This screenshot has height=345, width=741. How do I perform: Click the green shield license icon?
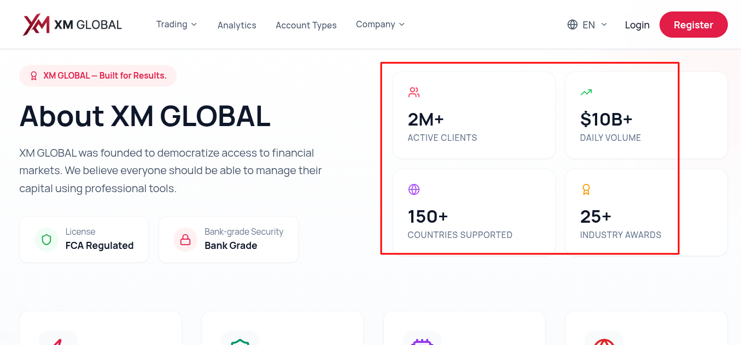[x=46, y=240]
